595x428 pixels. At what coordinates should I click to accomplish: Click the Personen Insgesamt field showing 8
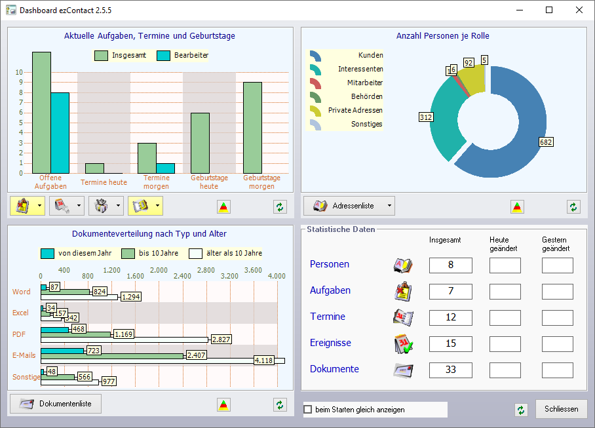pyautogui.click(x=450, y=265)
